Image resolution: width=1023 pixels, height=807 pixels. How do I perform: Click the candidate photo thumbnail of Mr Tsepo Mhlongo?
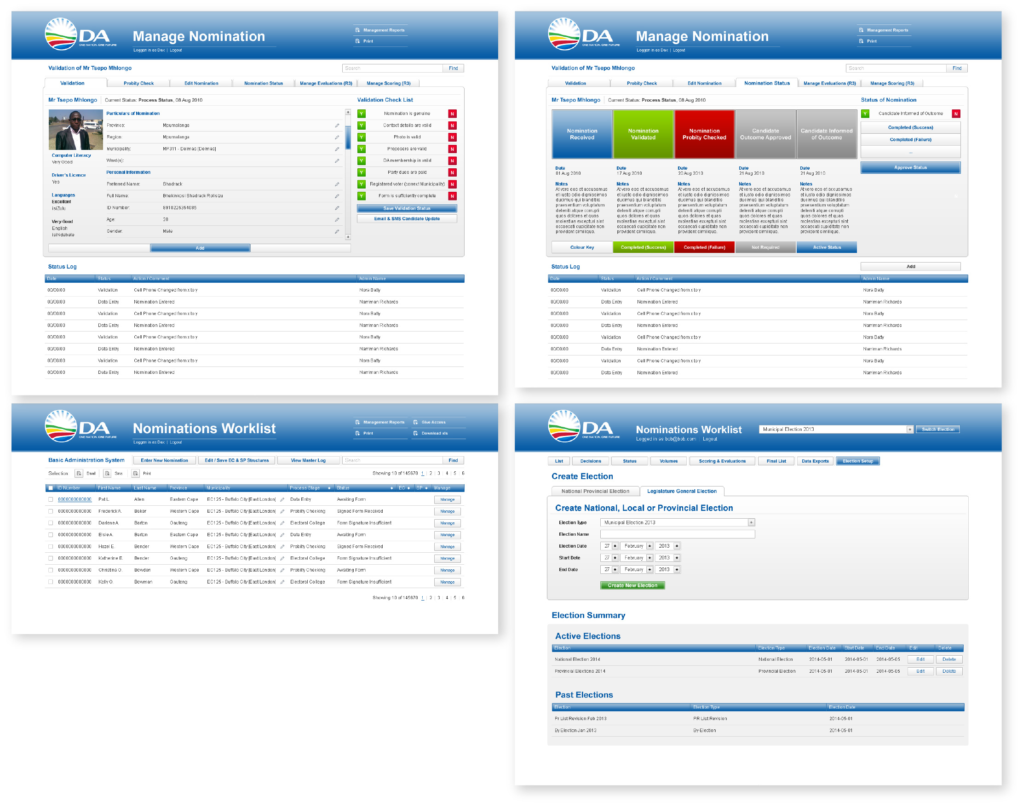(75, 130)
